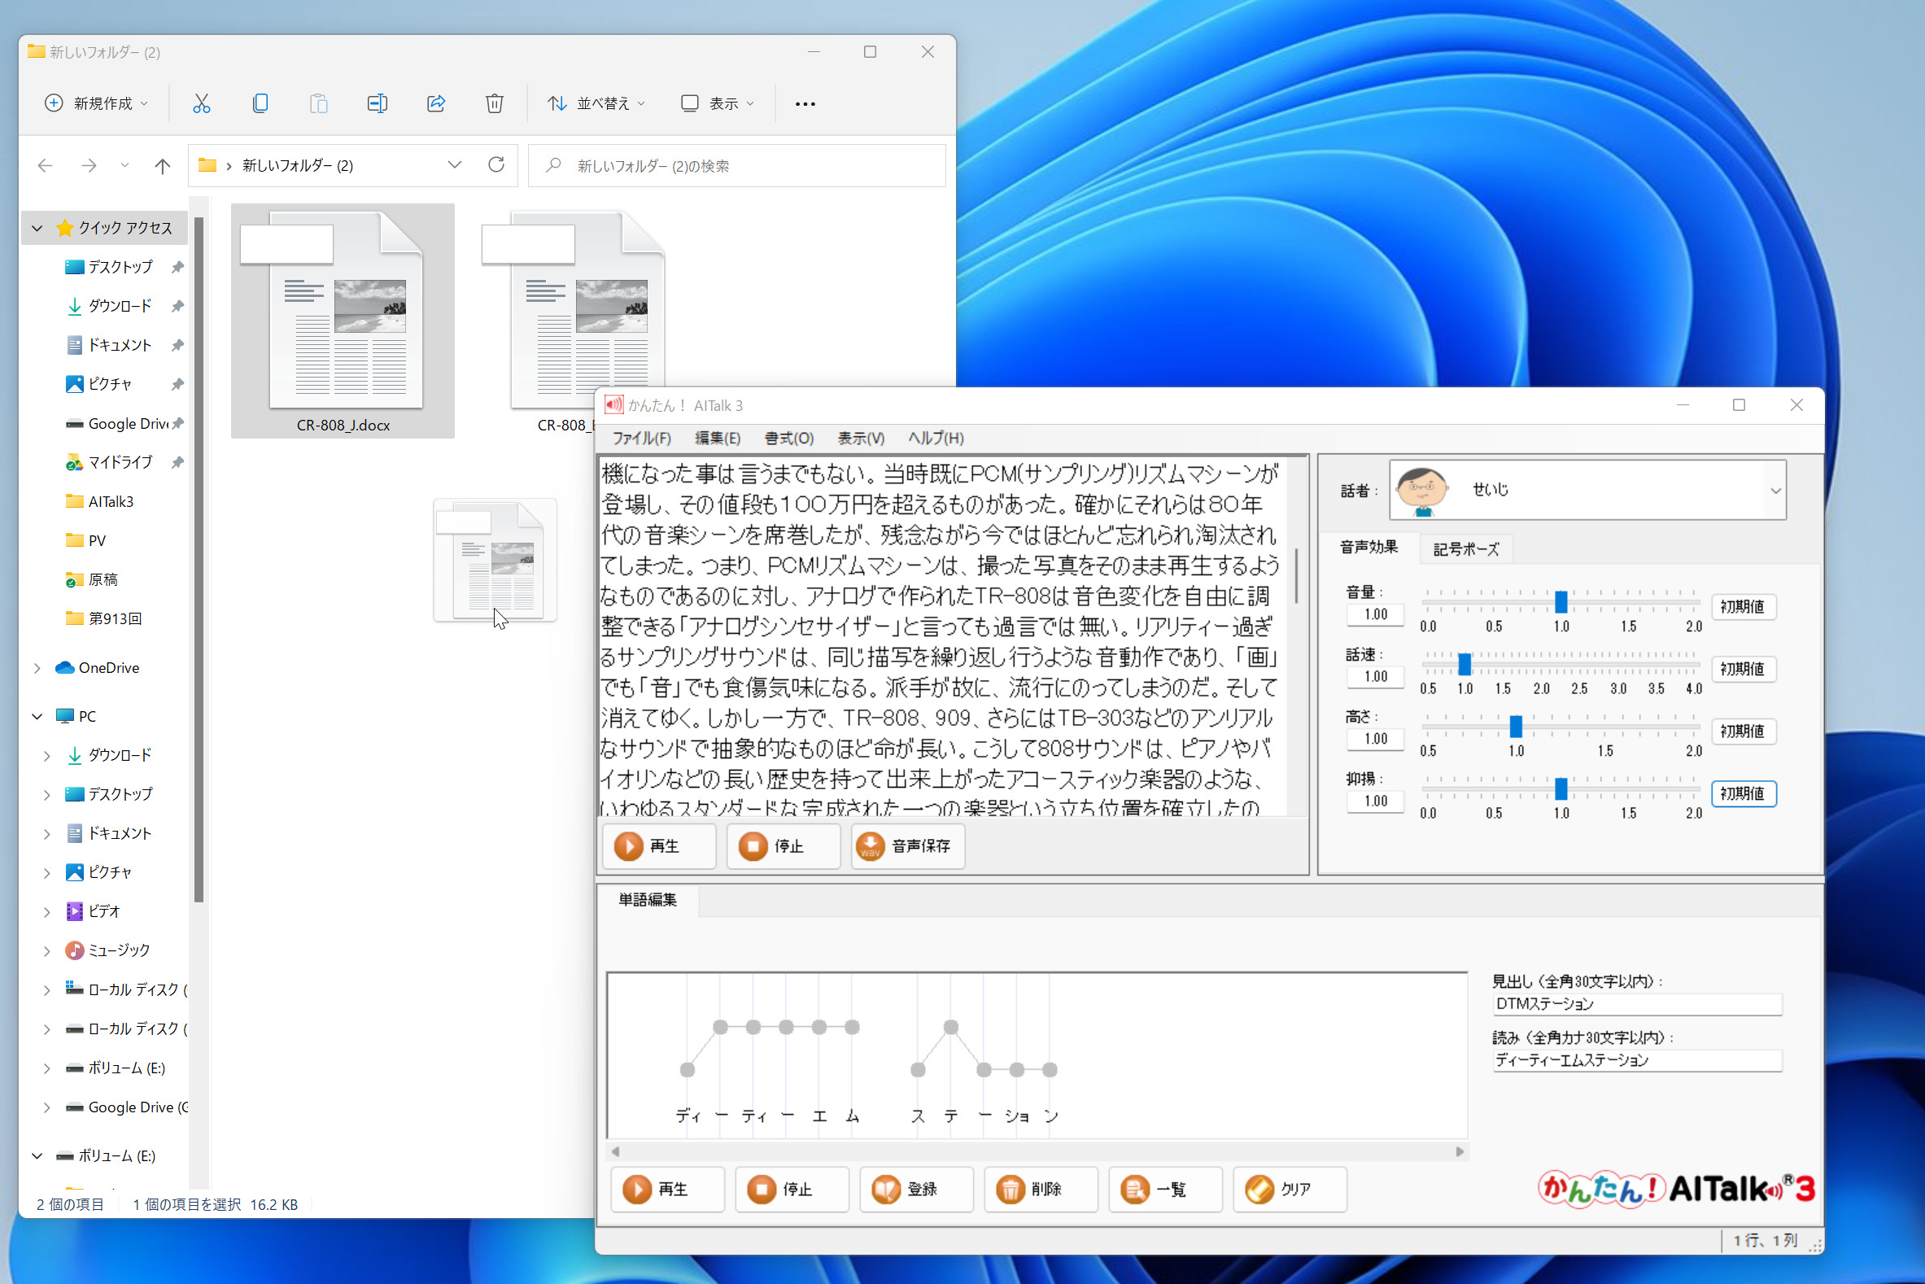This screenshot has width=1925, height=1284.
Task: Select the 単語編集 tab
Action: point(648,900)
